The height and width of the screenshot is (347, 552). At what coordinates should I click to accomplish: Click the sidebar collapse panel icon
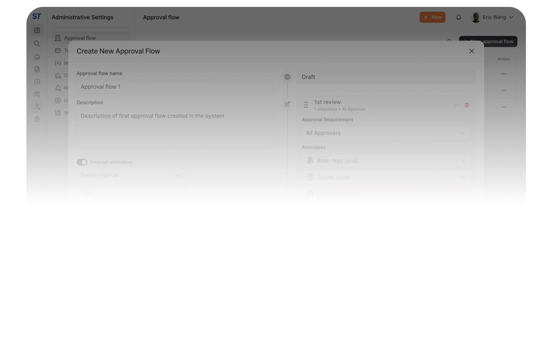point(37,30)
